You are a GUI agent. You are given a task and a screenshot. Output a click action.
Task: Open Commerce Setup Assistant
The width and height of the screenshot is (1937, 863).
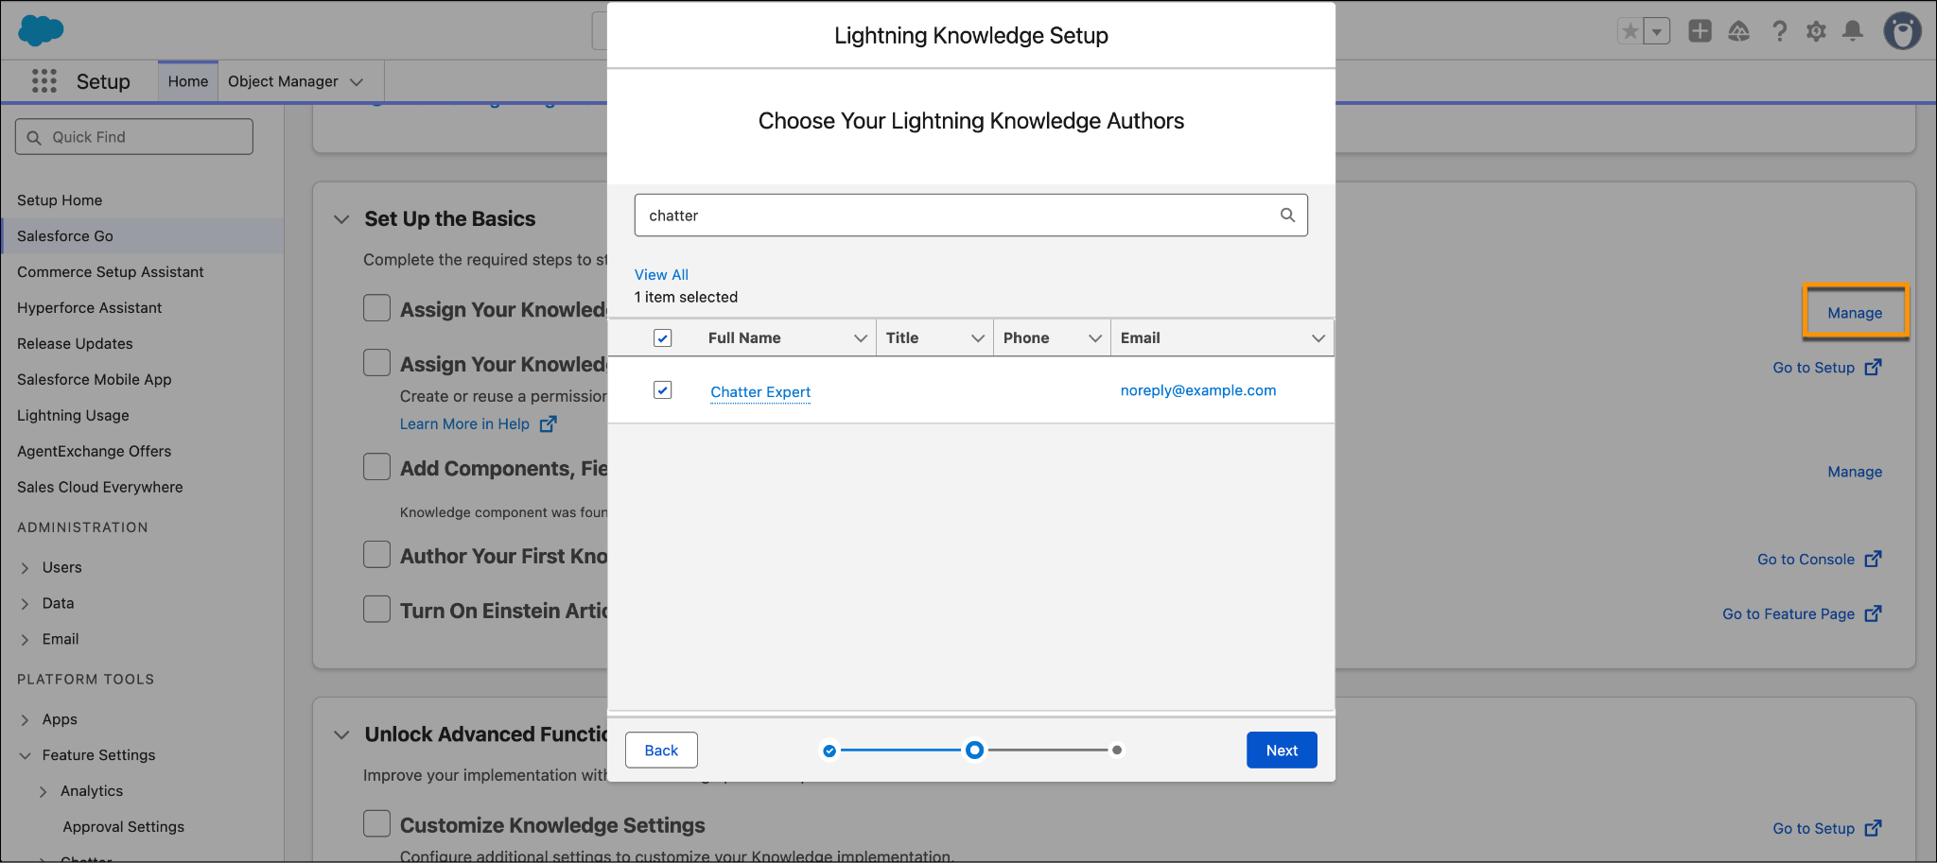[x=111, y=272]
